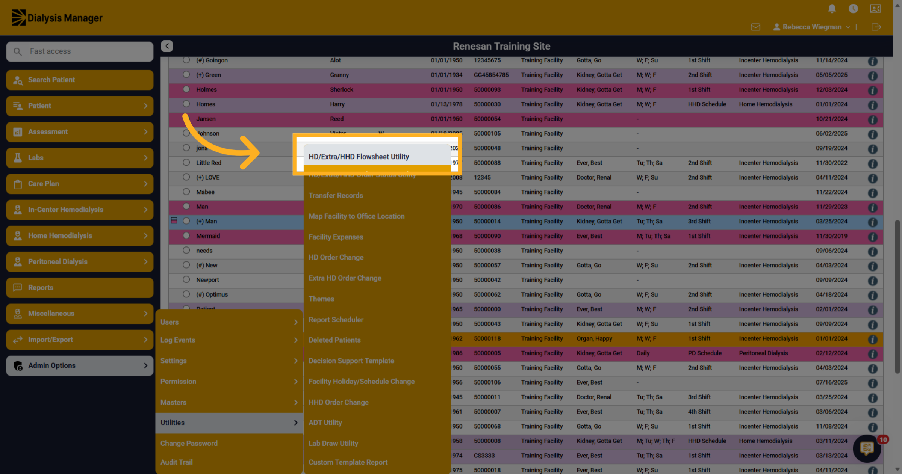902x474 pixels.
Task: Open Rebecca Wiegman user dropdown
Action: (811, 27)
